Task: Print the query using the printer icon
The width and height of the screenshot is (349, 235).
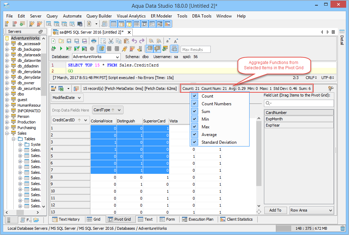Action: pos(94,41)
